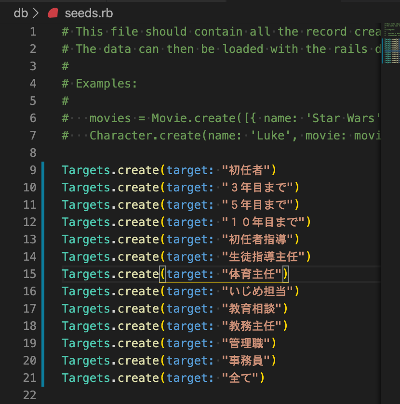Image resolution: width=400 pixels, height=404 pixels.
Task: Click the 'Star Wars' string in comment
Action: click(x=343, y=118)
